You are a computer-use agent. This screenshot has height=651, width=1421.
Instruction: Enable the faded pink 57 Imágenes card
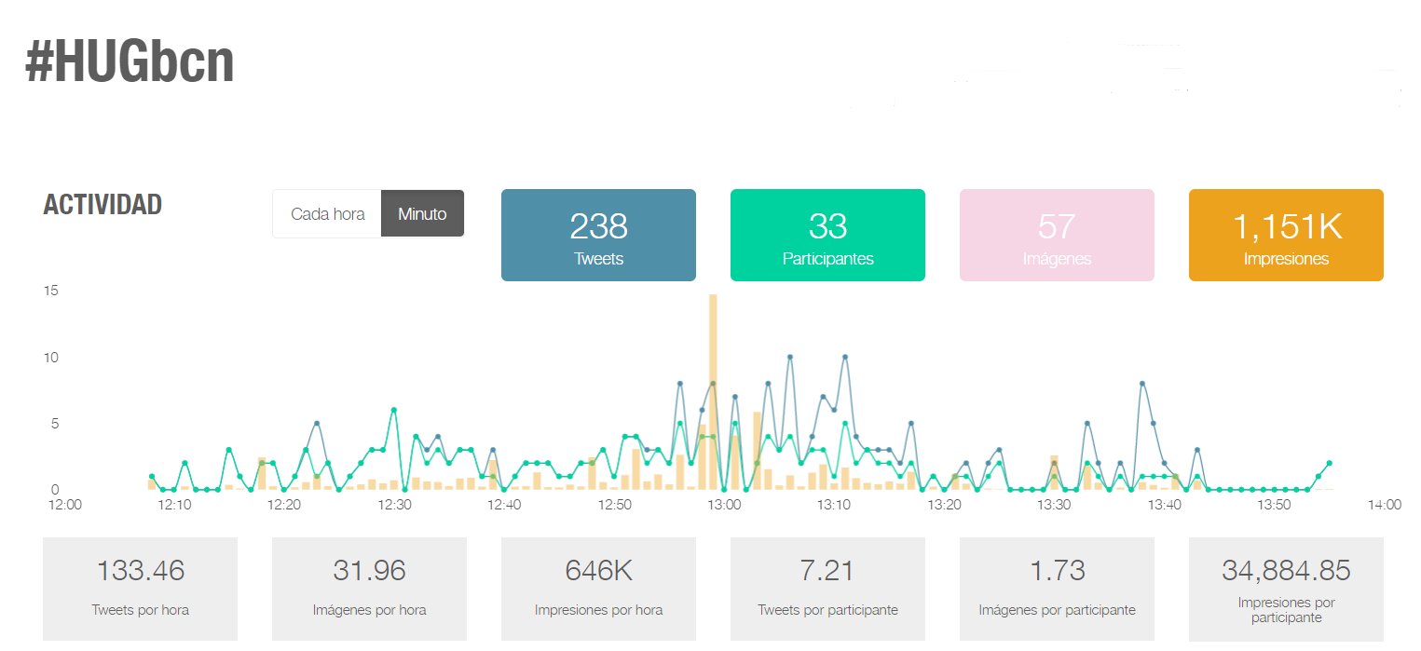pyautogui.click(x=1057, y=235)
